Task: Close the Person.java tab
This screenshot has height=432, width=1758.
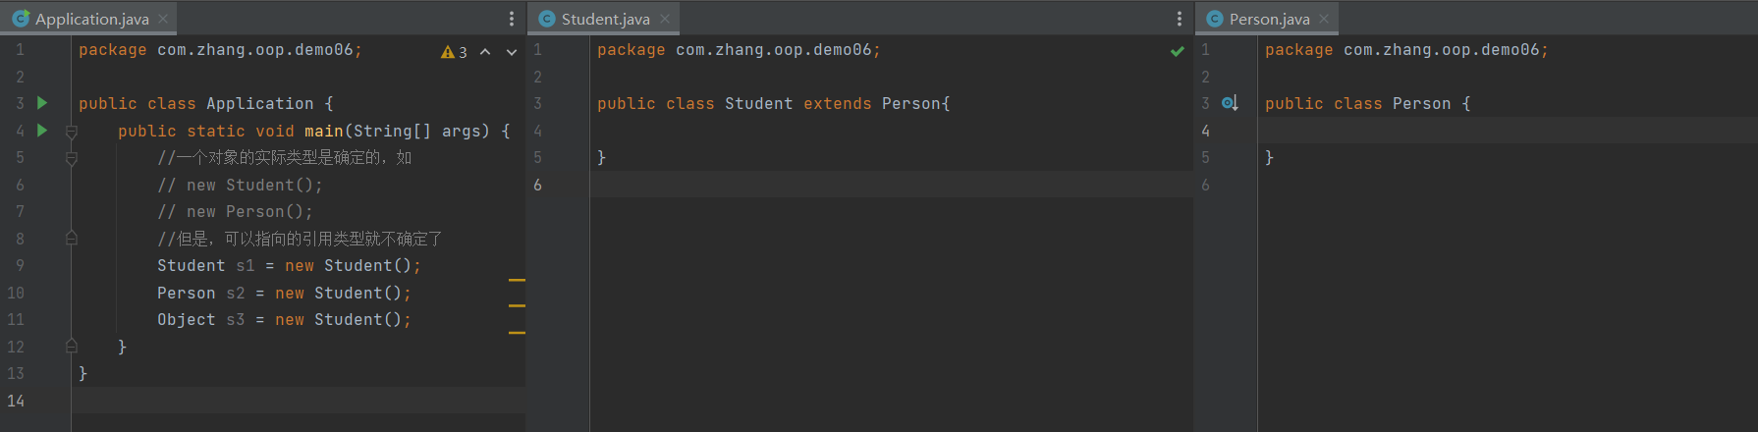Action: pyautogui.click(x=1324, y=19)
